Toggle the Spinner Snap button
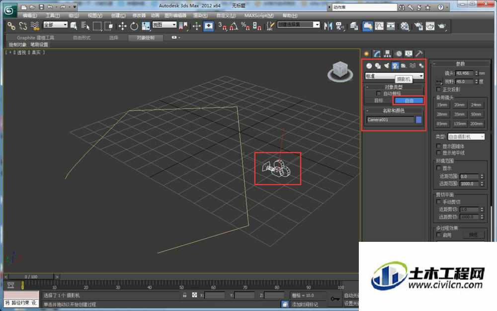This screenshot has height=311, width=497. click(x=257, y=26)
